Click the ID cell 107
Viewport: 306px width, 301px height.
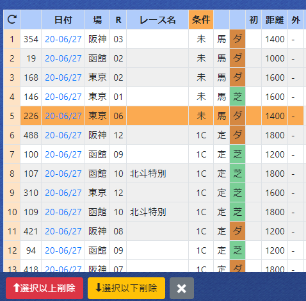point(31,174)
